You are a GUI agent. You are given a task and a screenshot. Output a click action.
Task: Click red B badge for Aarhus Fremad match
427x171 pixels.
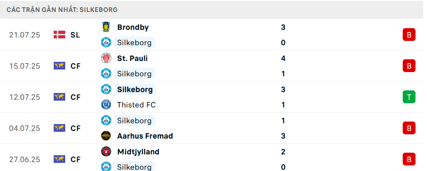click(409, 128)
